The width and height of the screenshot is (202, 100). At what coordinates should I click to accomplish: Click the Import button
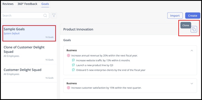pos(175,16)
